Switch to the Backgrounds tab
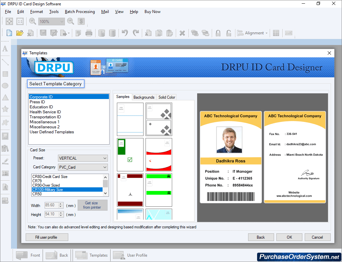Viewport: 342px width, 262px height. pos(144,97)
